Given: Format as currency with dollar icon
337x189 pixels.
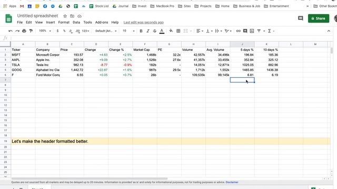Looking at the screenshot, I should tap(57, 31).
